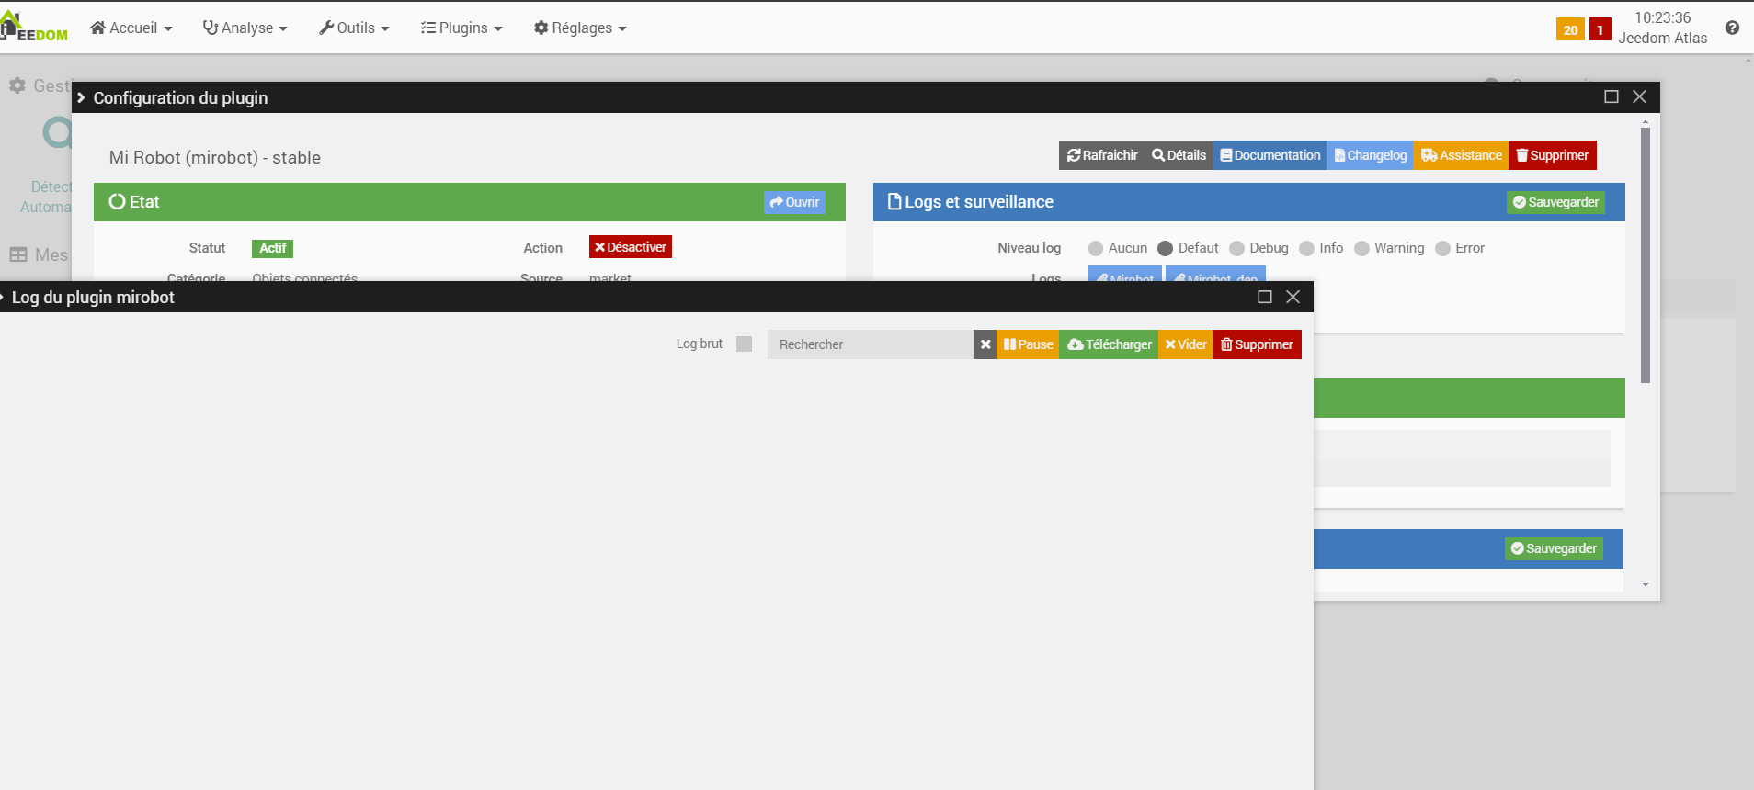
Task: Click the Rafraichir button
Action: tap(1101, 155)
